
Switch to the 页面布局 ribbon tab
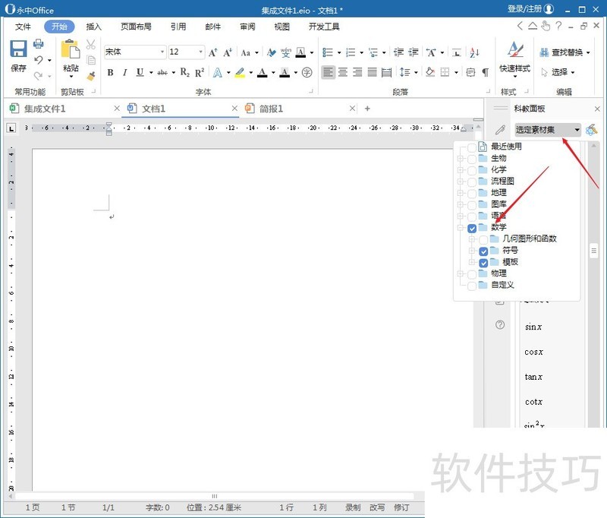136,27
